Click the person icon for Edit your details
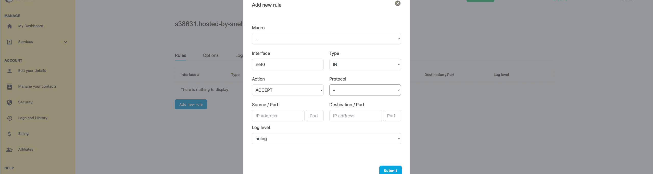 10,71
